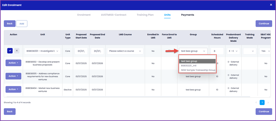The width and height of the screenshot is (276, 121).
Task: Open Action menu for BSBESB305 row
Action: point(13,76)
